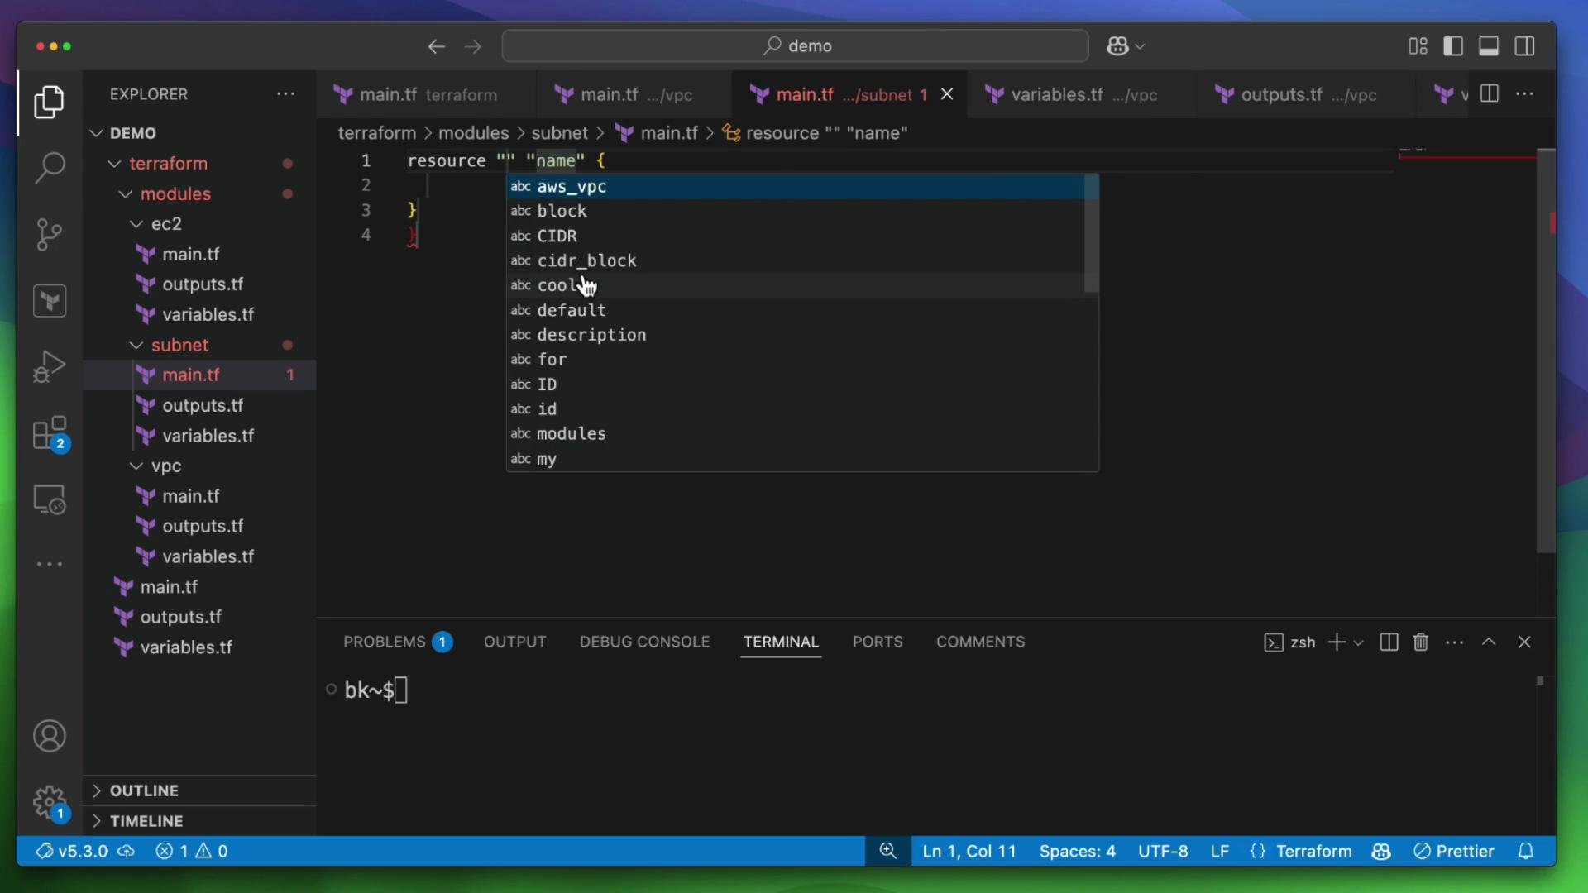Click Prettier status bar item
Screen dimensions: 1588x893
pyautogui.click(x=1453, y=851)
